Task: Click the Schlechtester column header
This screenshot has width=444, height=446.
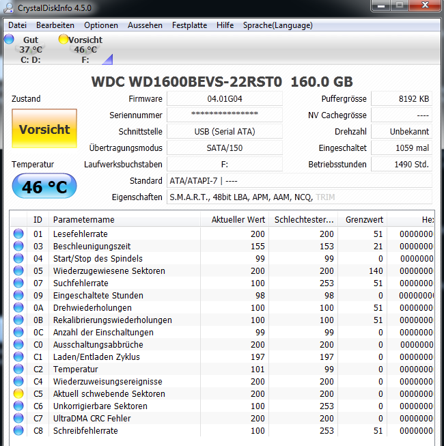Action: click(303, 220)
